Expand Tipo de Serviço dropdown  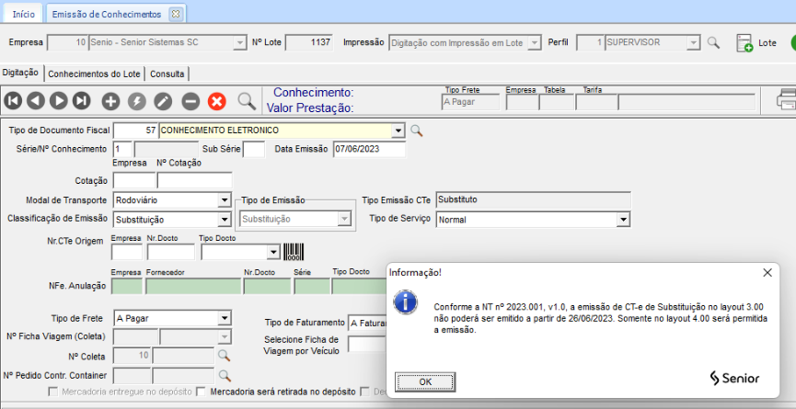pos(623,220)
